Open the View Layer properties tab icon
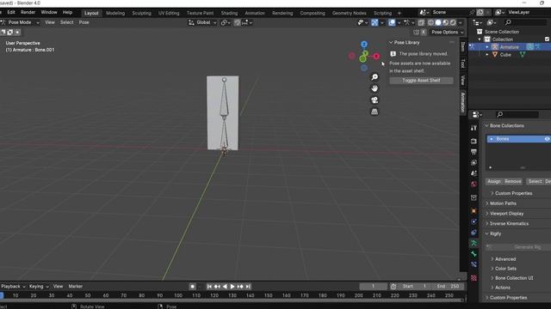Image resolution: width=551 pixels, height=309 pixels. pyautogui.click(x=474, y=162)
